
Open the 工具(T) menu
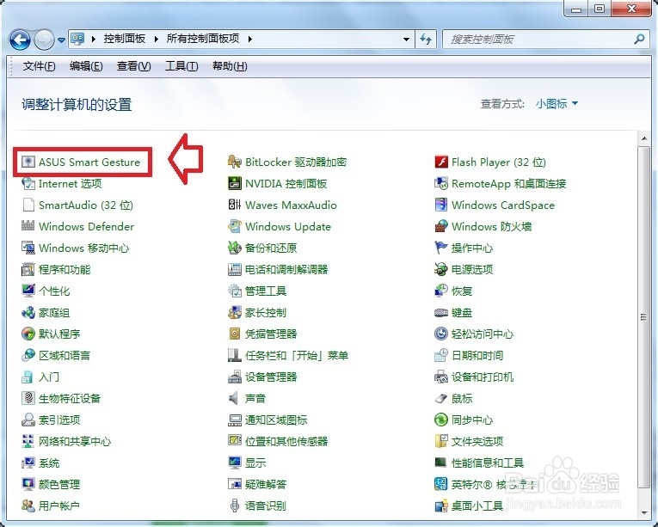tap(181, 66)
